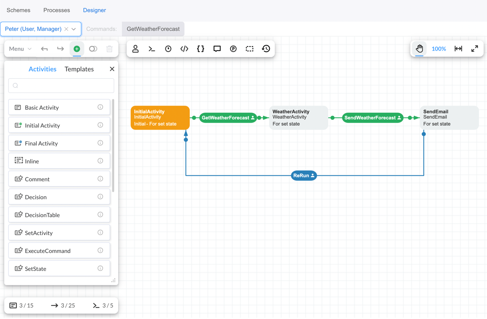Reset zoom via 100% label
Viewport: 487px width, 319px height.
[x=439, y=49]
